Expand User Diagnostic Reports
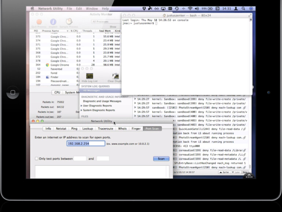The image size is (282, 212). (82, 106)
